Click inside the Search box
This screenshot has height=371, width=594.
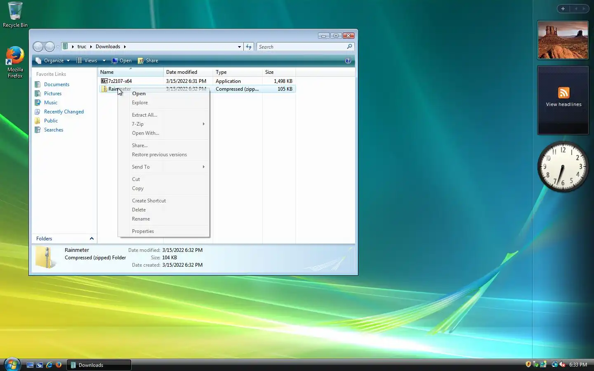tap(302, 47)
